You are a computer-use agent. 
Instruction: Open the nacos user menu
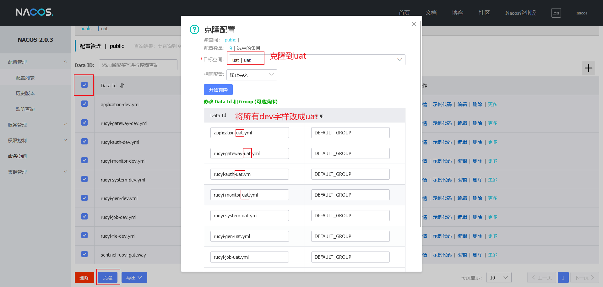(582, 13)
